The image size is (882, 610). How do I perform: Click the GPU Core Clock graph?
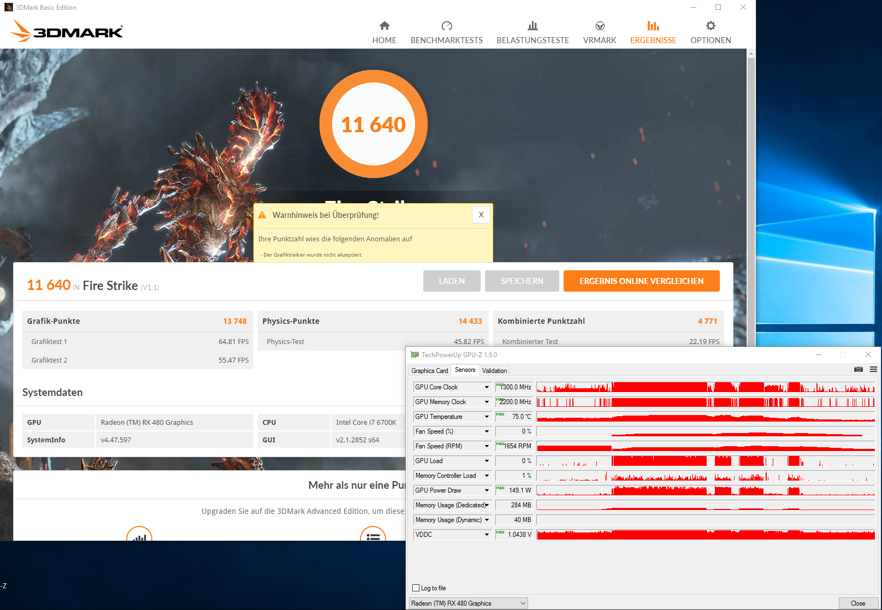(x=706, y=387)
